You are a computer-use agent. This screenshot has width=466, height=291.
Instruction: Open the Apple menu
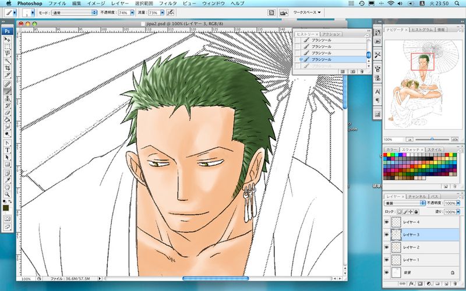[x=8, y=3]
